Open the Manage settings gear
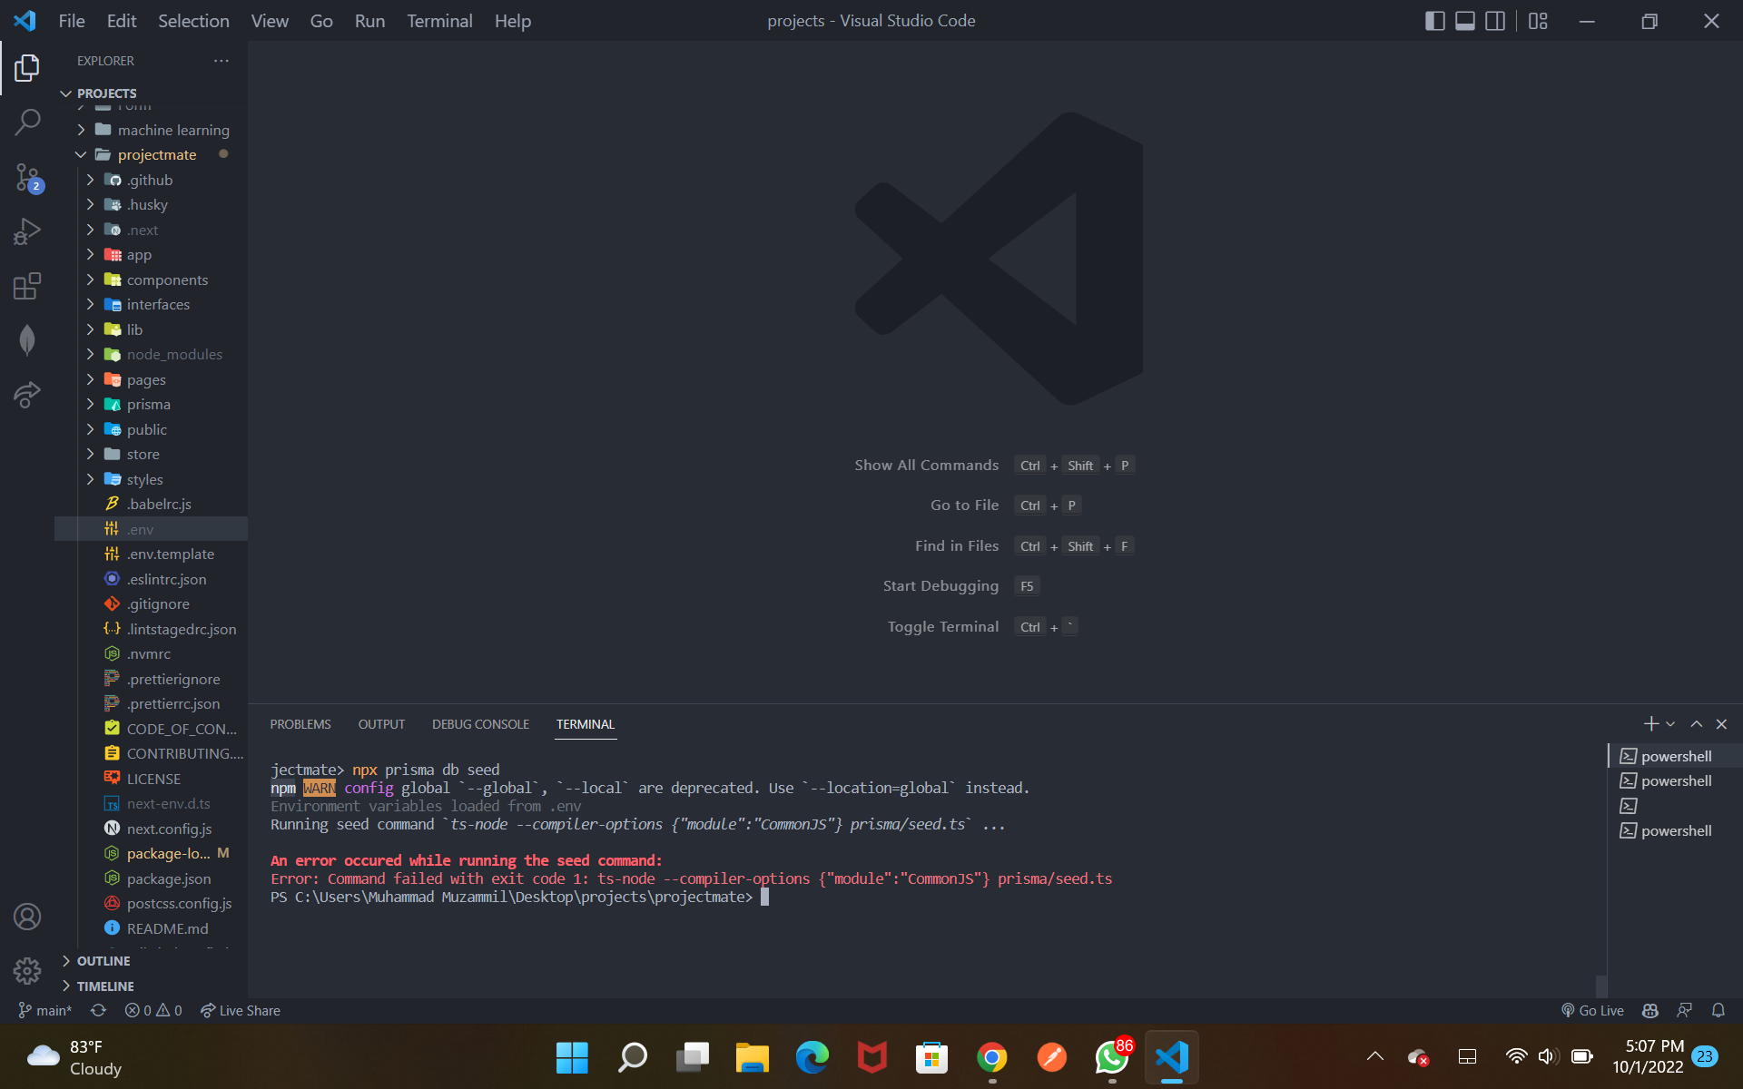The image size is (1743, 1089). coord(27,970)
